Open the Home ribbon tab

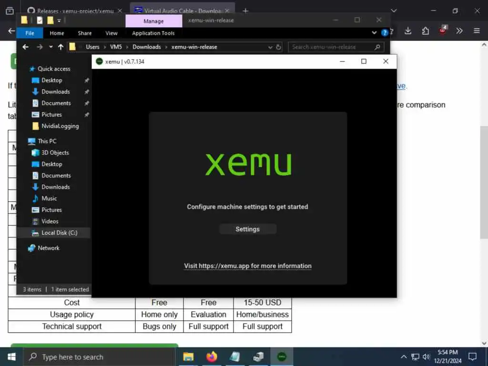(x=57, y=33)
